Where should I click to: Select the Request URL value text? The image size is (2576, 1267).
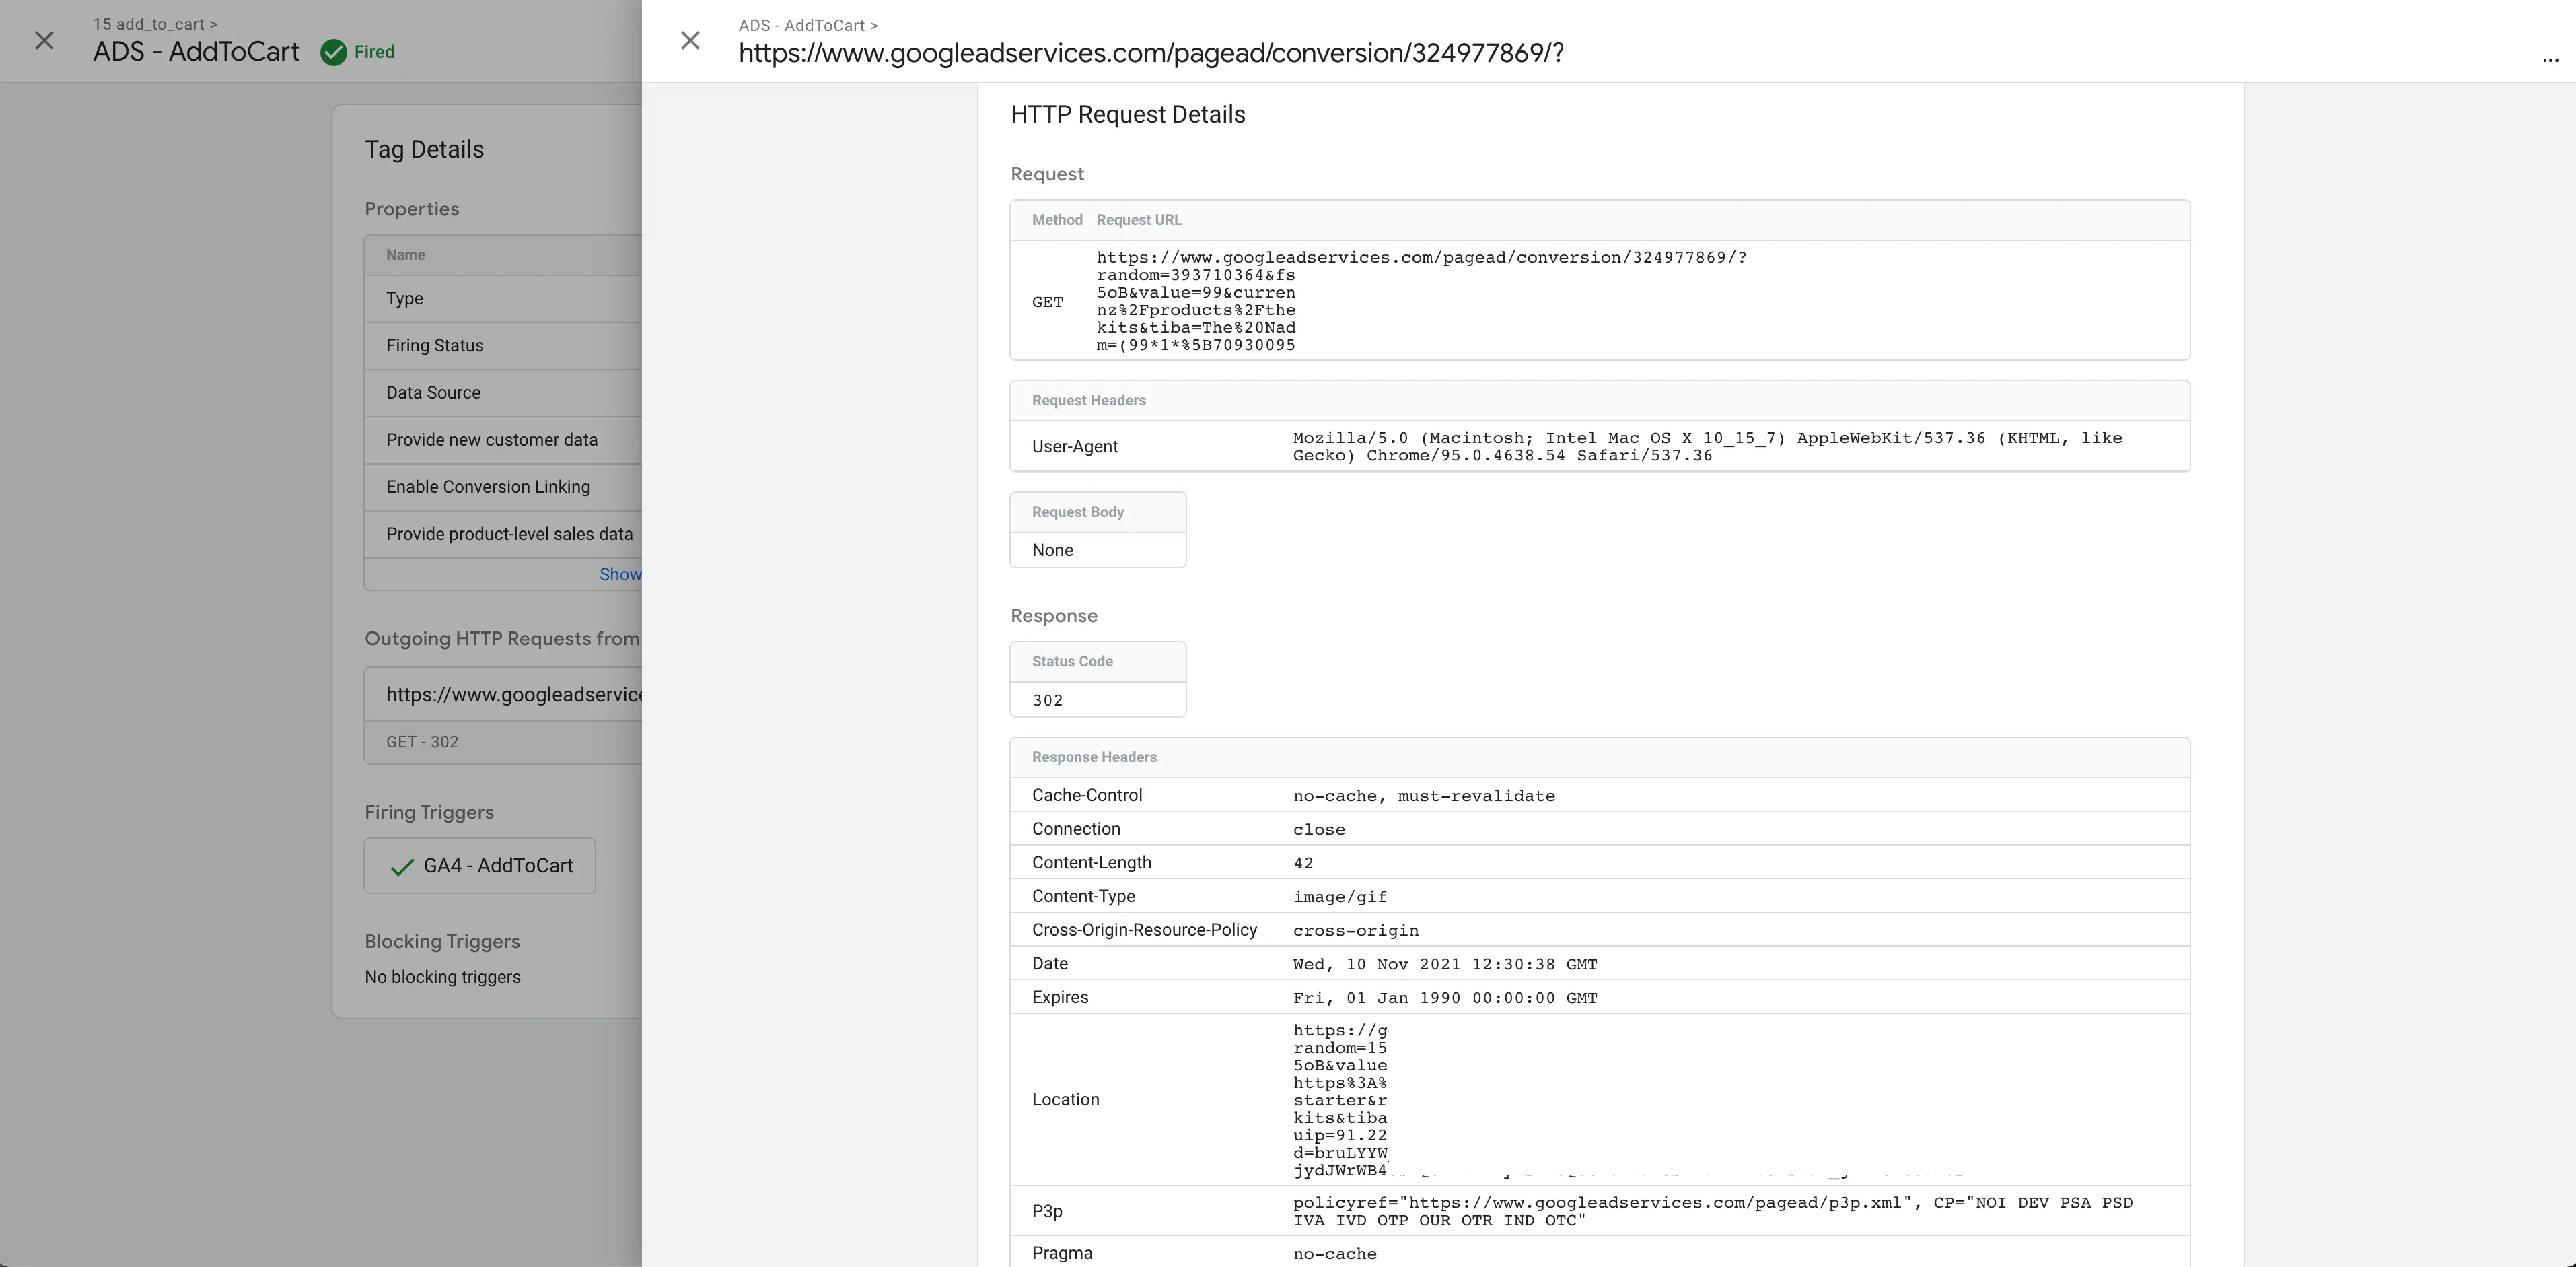[x=1421, y=301]
